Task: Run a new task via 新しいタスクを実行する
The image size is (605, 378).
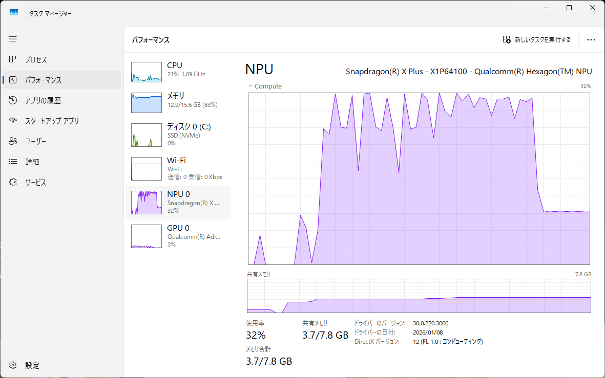Action: [x=543, y=40]
